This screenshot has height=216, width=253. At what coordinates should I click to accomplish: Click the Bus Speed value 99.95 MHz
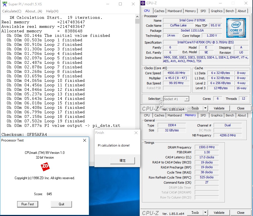(x=176, y=83)
